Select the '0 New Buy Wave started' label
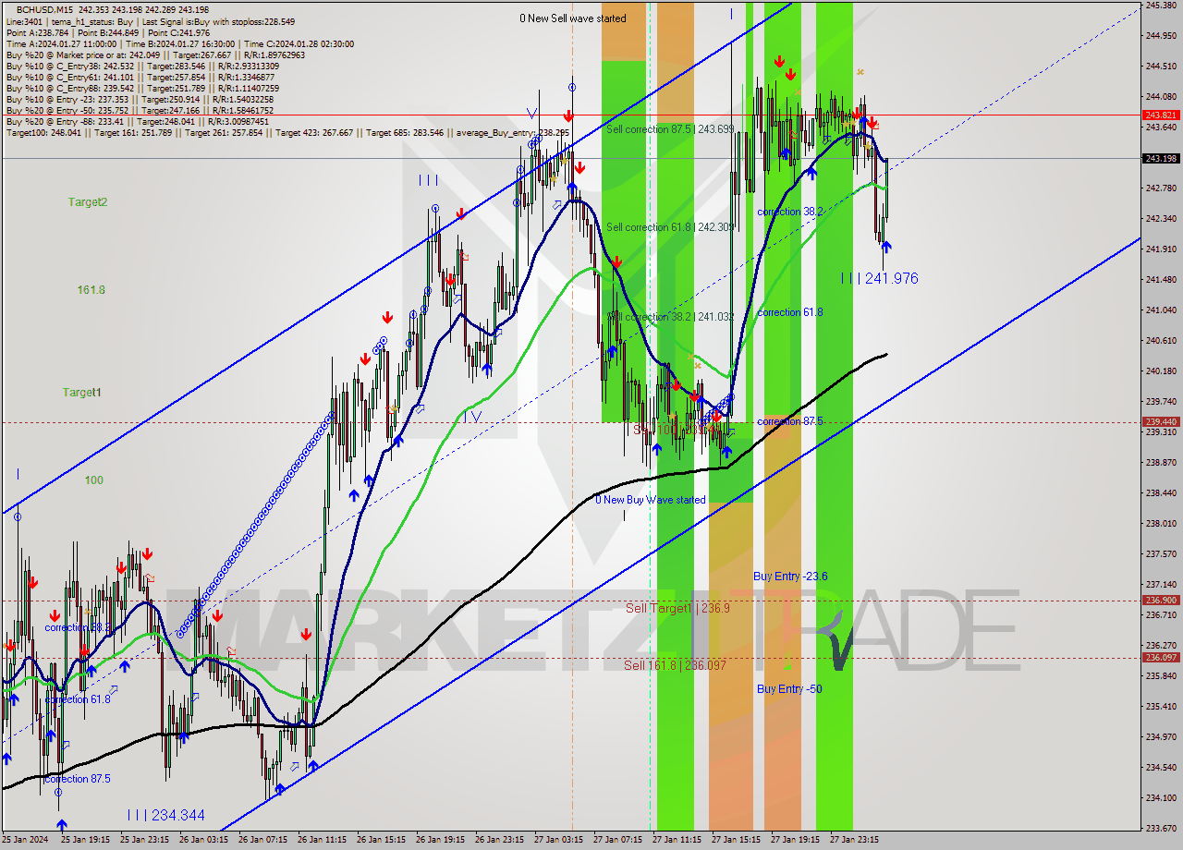The image size is (1183, 850). point(650,500)
